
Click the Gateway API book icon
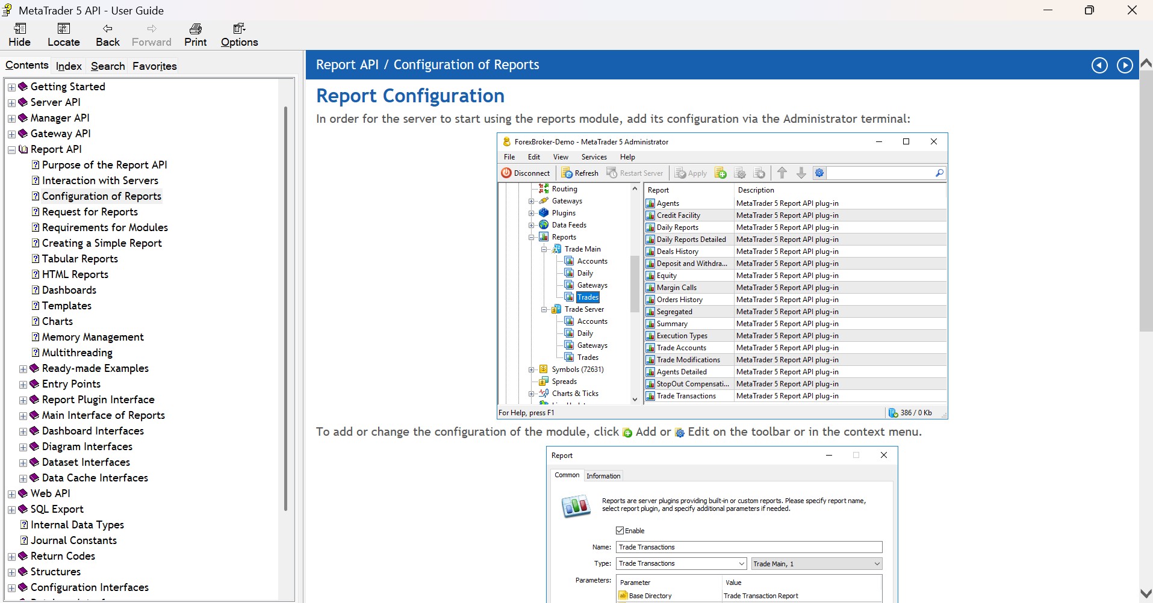tap(23, 134)
